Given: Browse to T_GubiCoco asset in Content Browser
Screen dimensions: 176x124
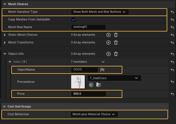Looking at the screenshot, I should pos(99,85).
